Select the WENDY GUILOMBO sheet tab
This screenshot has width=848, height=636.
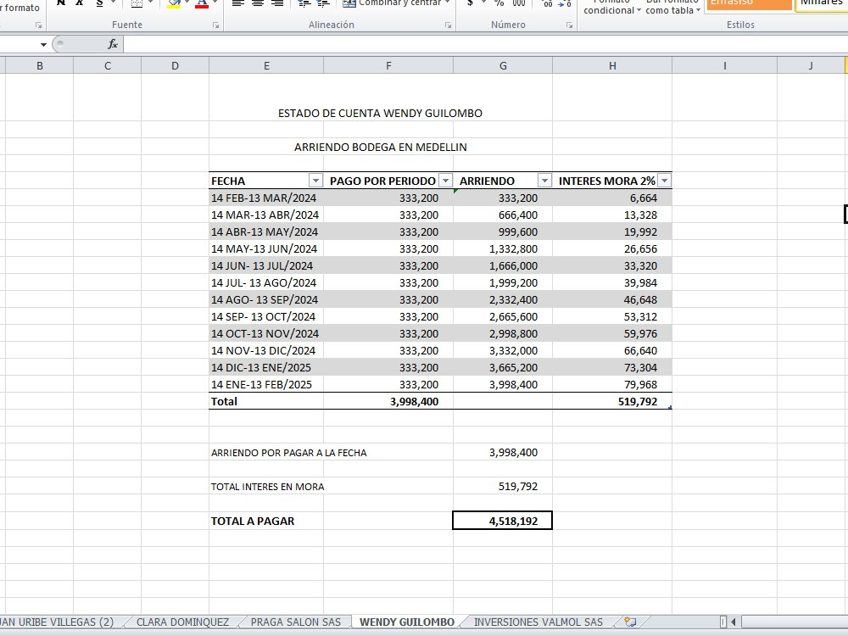407,622
